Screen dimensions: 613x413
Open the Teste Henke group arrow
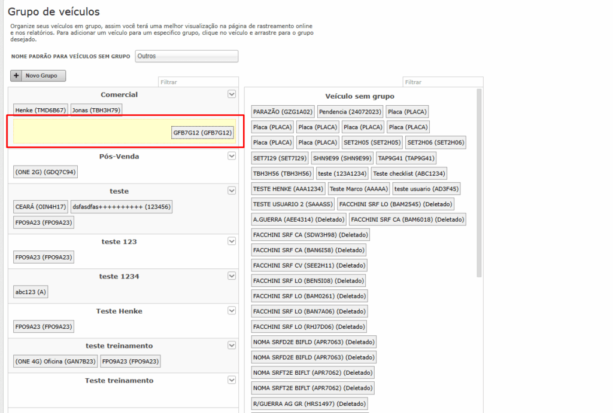click(232, 311)
